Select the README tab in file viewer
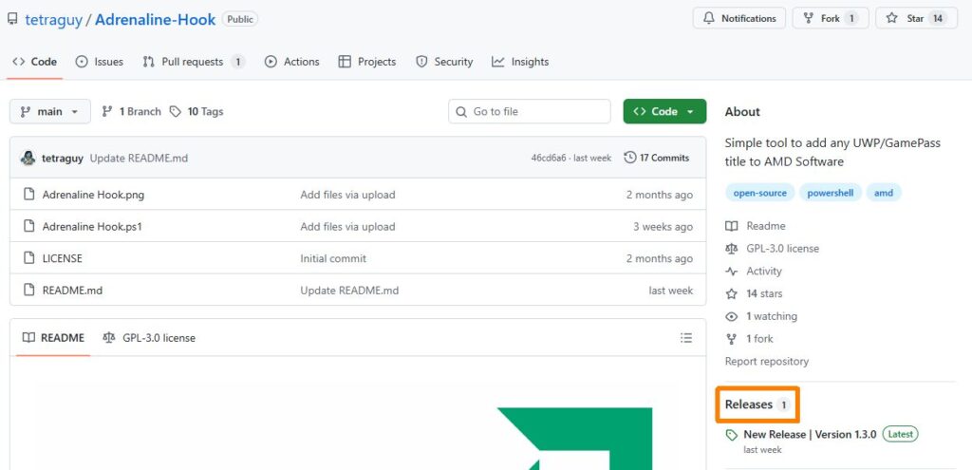Image resolution: width=972 pixels, height=470 pixels. [53, 338]
